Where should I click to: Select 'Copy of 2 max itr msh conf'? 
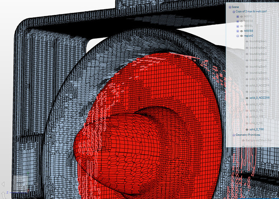[x=251, y=11]
